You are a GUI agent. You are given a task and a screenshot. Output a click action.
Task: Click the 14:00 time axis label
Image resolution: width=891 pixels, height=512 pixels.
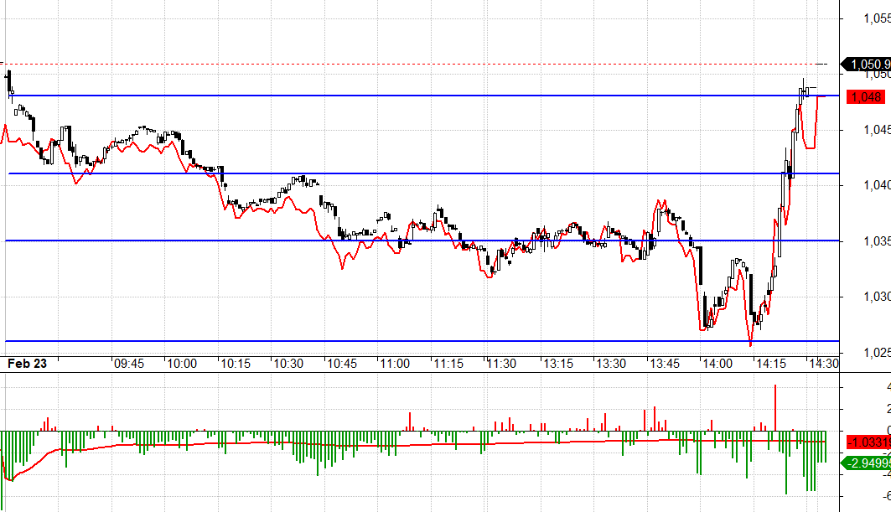point(713,364)
